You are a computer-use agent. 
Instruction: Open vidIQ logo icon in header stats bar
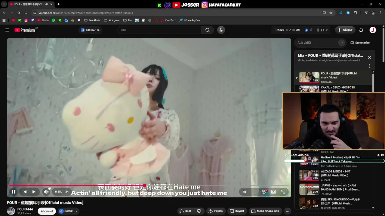point(306,30)
